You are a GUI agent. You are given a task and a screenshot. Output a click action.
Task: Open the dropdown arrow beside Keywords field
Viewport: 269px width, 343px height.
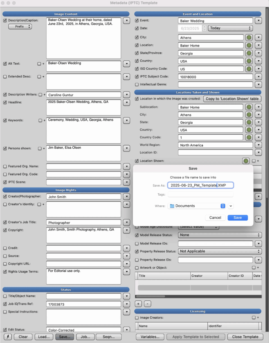[127, 120]
